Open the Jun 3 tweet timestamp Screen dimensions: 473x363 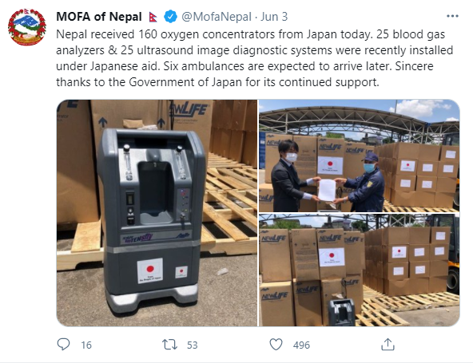274,17
